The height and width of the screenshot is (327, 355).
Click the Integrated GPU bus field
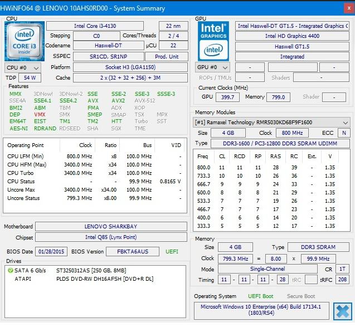pos(292,57)
